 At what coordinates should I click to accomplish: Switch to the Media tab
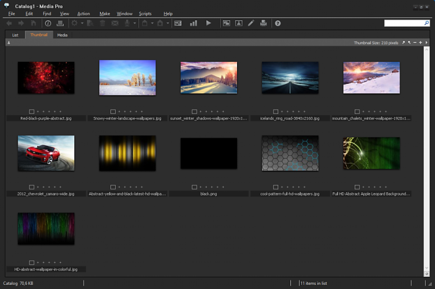tap(62, 35)
